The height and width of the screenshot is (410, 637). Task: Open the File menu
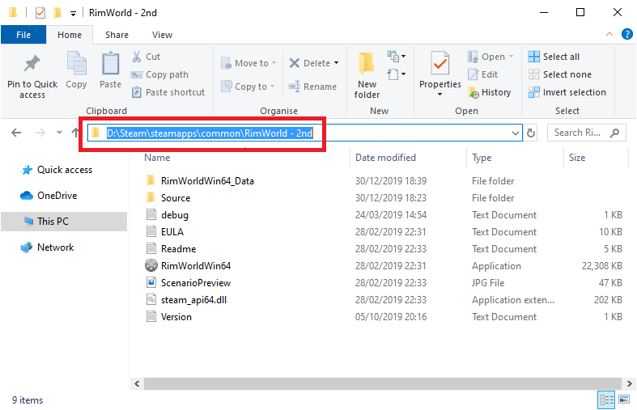pos(23,35)
